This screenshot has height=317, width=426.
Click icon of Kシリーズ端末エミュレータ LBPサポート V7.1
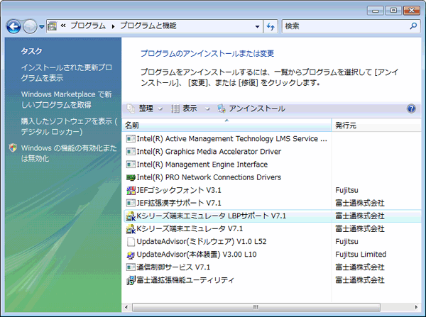point(131,216)
